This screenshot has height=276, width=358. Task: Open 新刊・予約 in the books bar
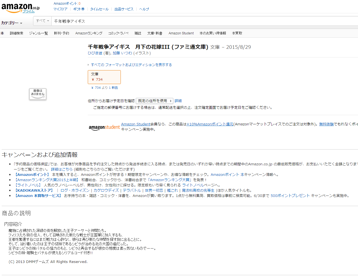pyautogui.click(x=61, y=33)
